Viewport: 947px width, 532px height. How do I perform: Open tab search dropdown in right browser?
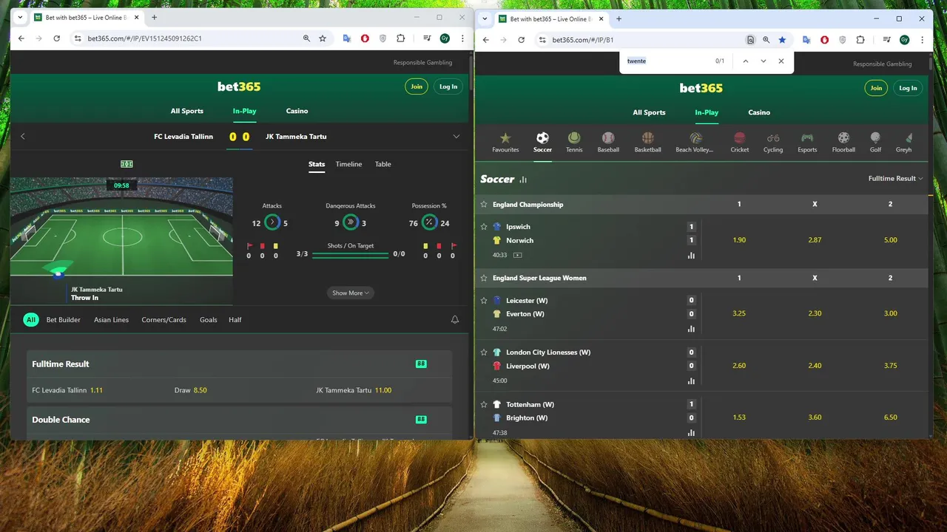[x=485, y=18]
